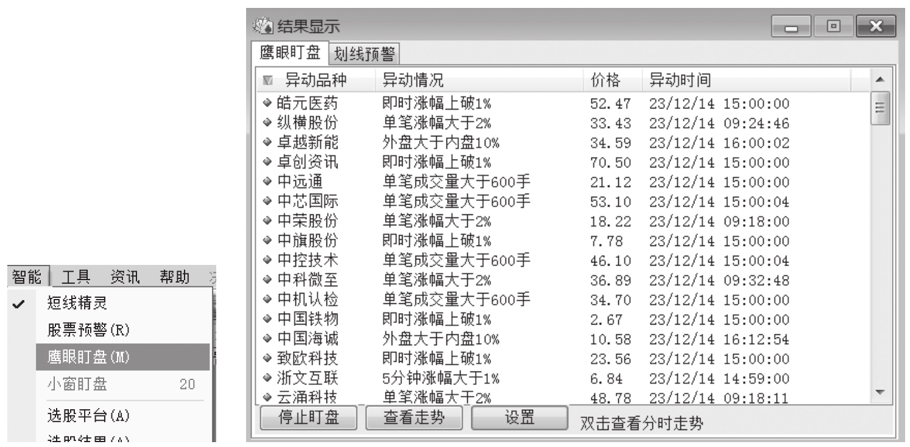Click the diamond icon beside 浙文互联
The image size is (910, 447).
click(267, 377)
